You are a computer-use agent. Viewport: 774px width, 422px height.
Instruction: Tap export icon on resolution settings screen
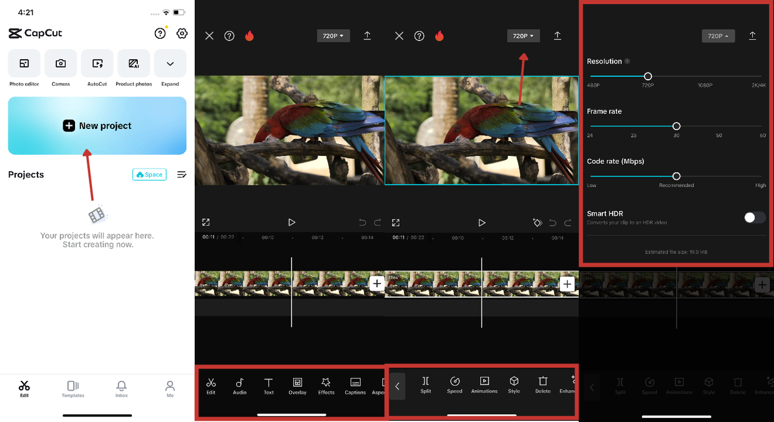pyautogui.click(x=752, y=36)
